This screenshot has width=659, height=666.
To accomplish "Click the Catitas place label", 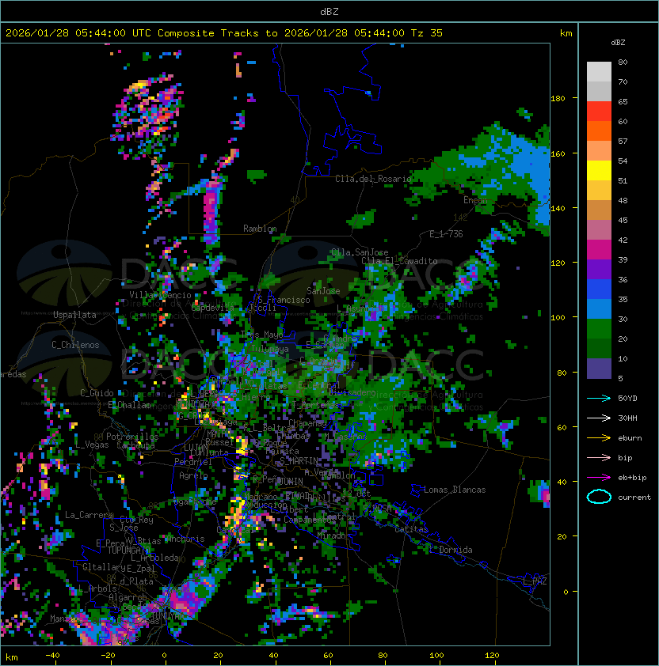I will tap(411, 529).
